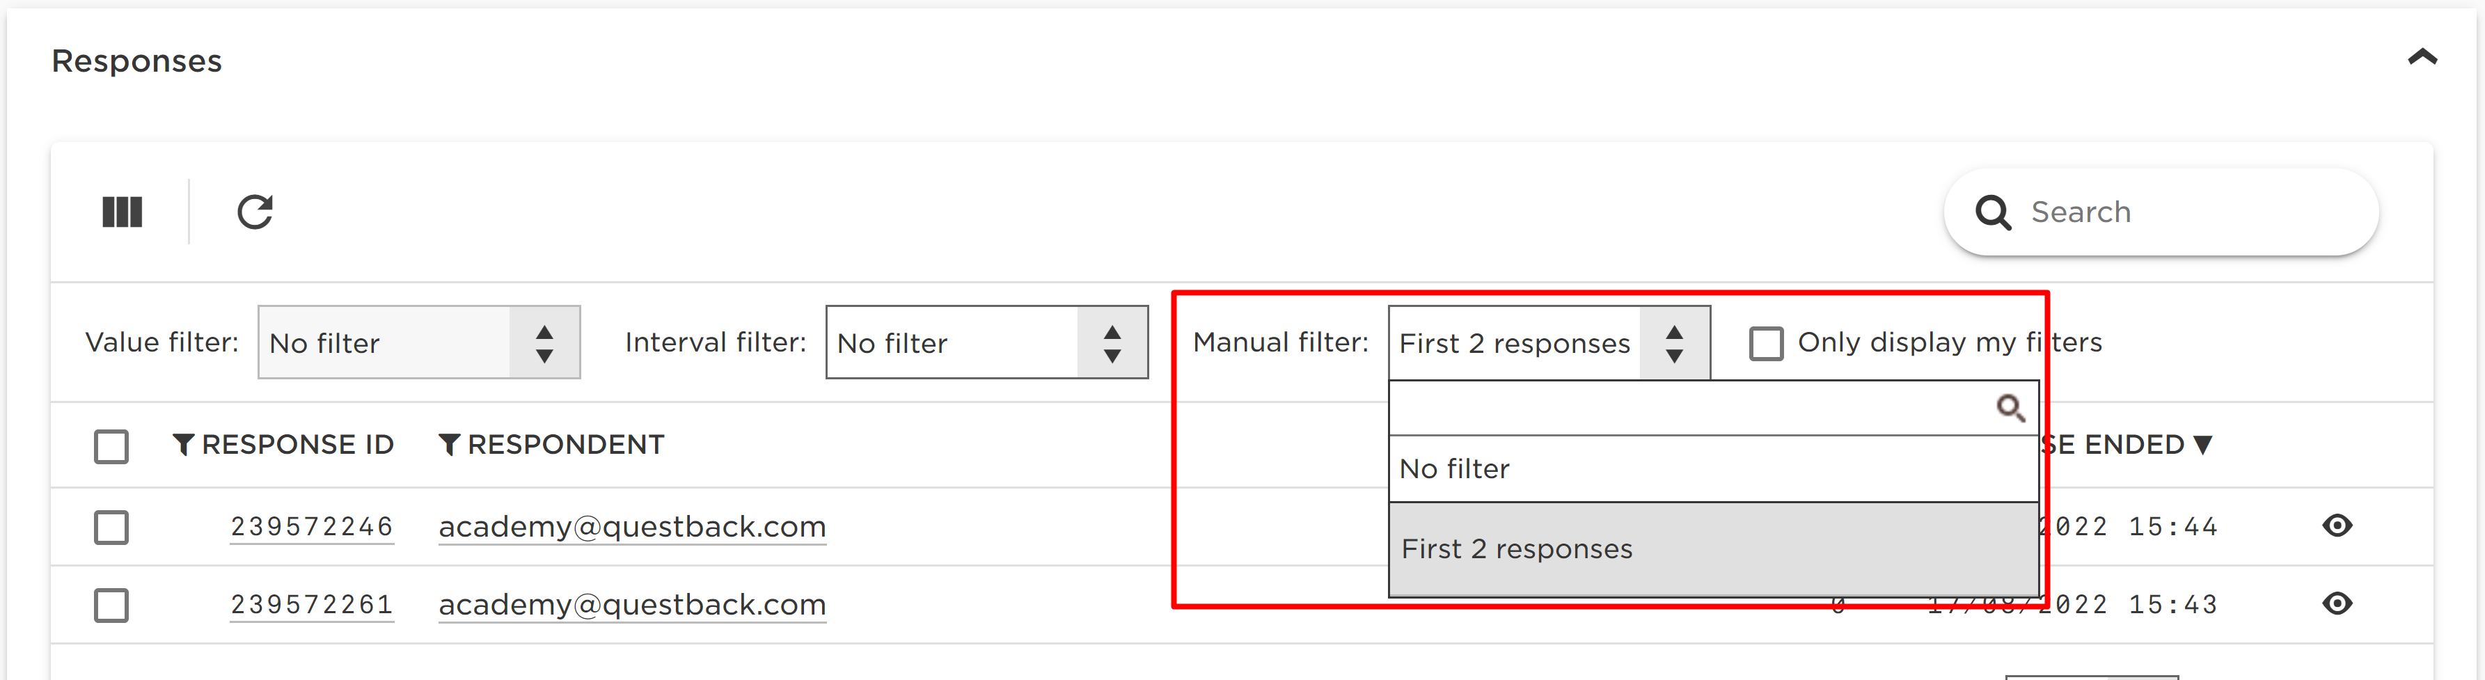
Task: Open the Interval filter dropdown
Action: pyautogui.click(x=987, y=342)
